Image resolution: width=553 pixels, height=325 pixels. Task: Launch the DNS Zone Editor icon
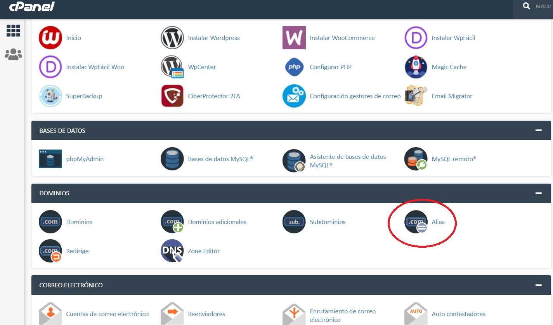(172, 251)
